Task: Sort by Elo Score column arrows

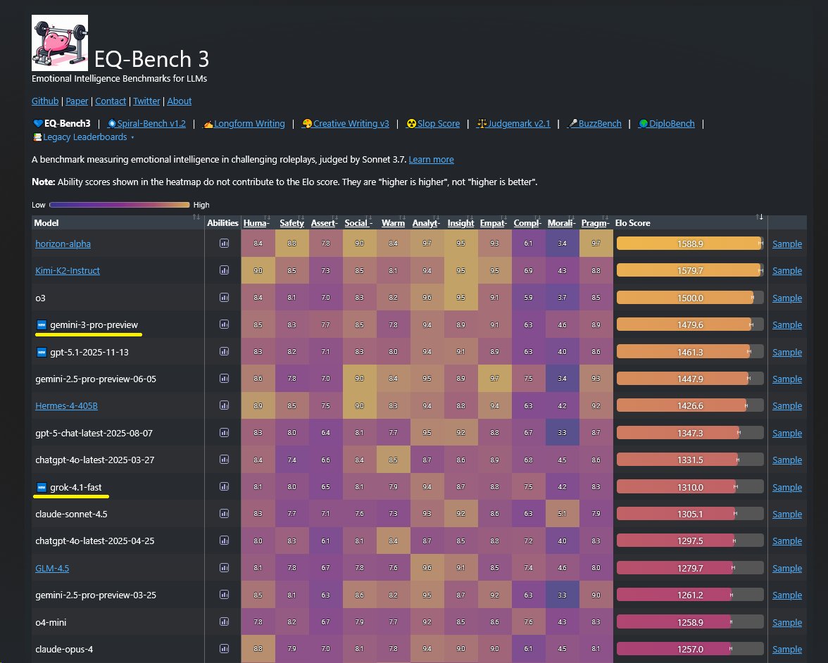Action: coord(759,217)
